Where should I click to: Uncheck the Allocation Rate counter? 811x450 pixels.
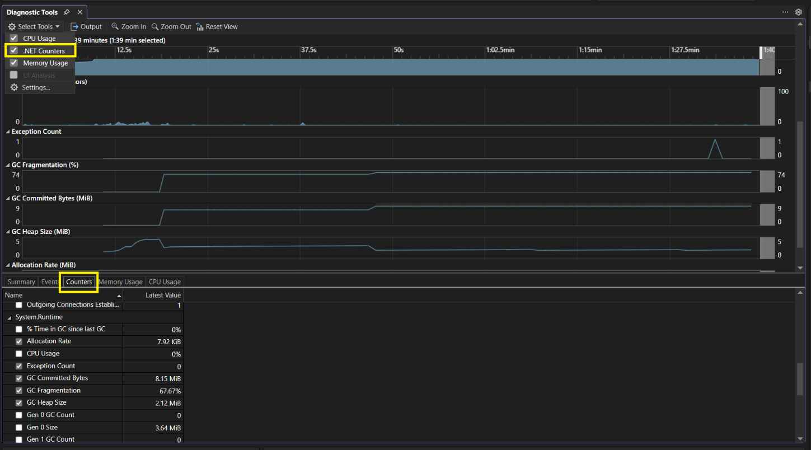(19, 341)
